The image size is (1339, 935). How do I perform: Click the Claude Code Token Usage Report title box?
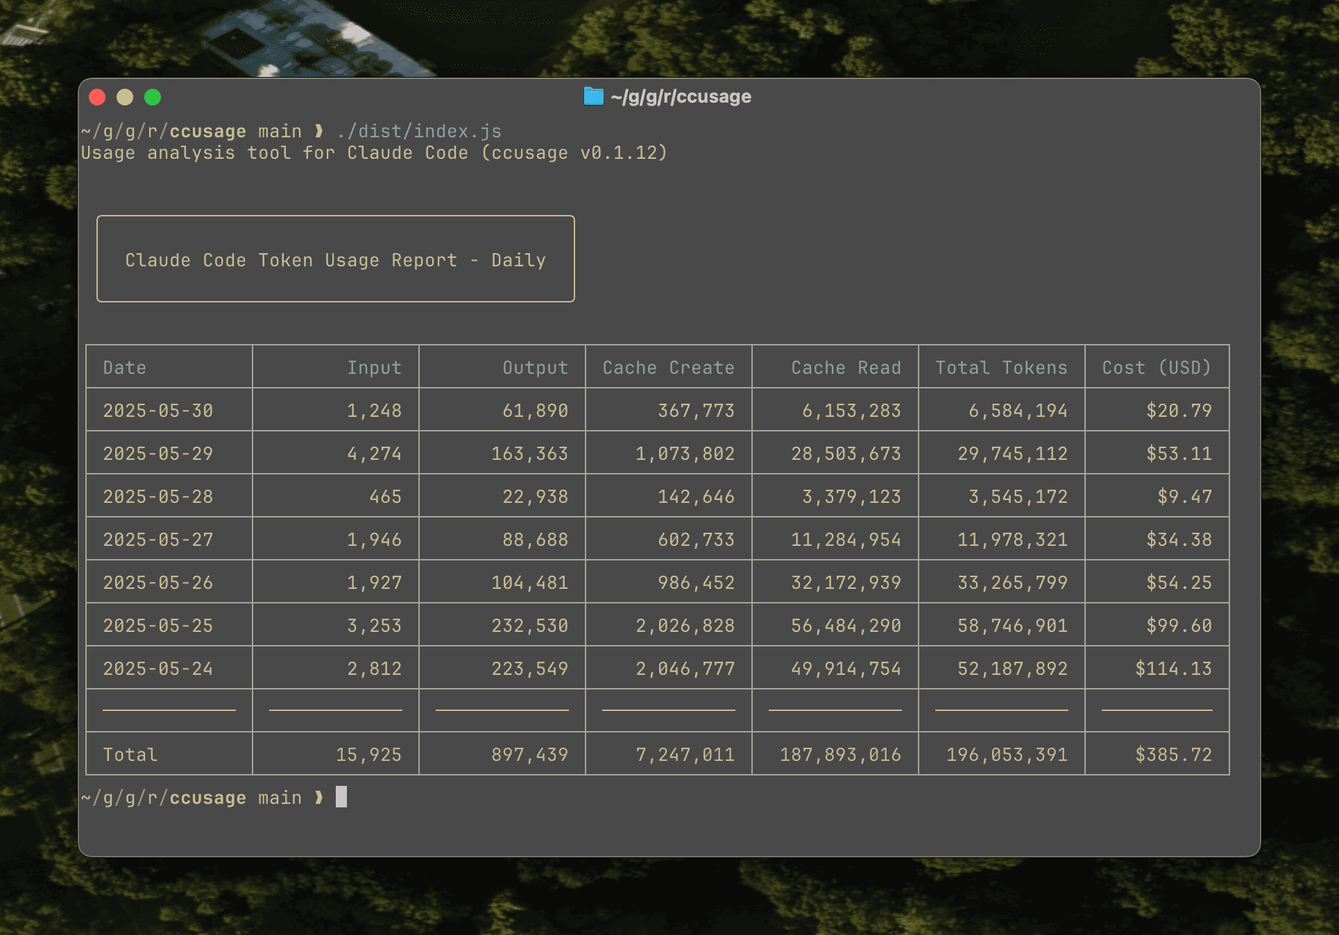336,259
